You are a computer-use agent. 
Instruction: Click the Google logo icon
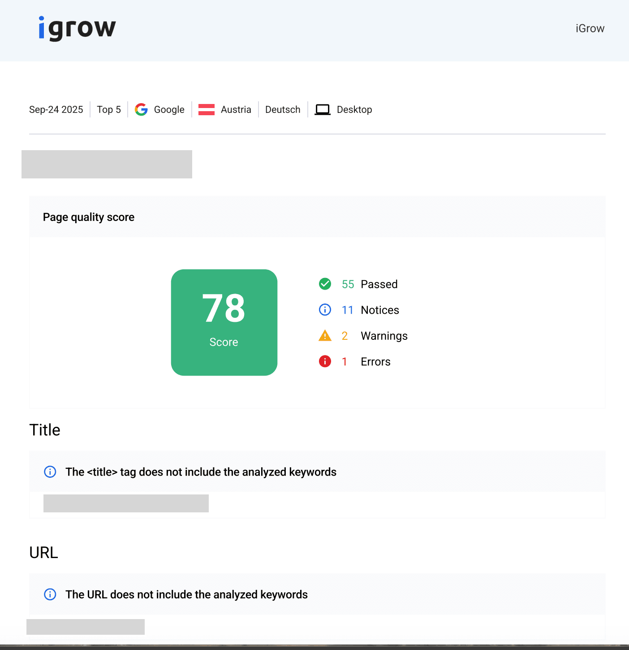coord(141,109)
